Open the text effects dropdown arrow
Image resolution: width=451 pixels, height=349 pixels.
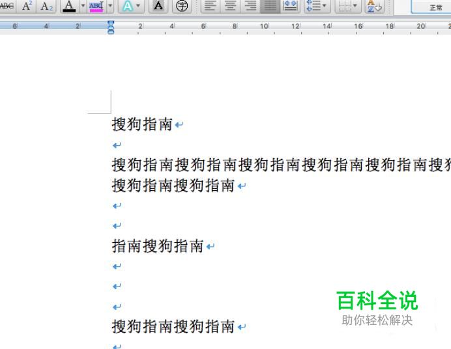pyautogui.click(x=138, y=5)
